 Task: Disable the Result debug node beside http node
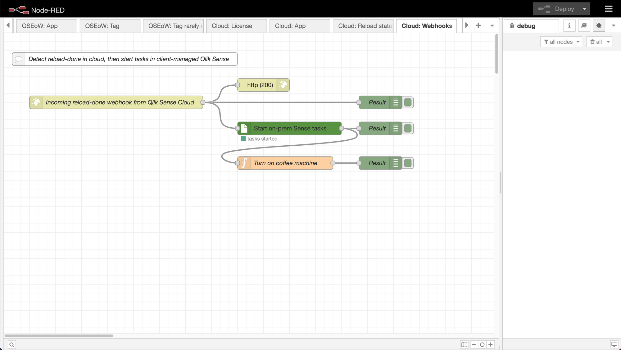click(x=407, y=102)
